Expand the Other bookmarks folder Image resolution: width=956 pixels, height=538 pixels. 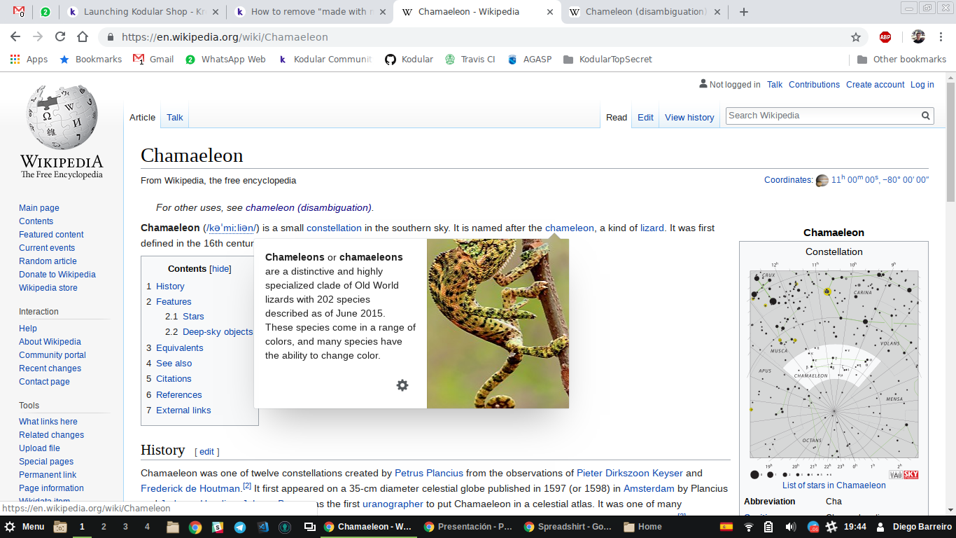pyautogui.click(x=901, y=60)
